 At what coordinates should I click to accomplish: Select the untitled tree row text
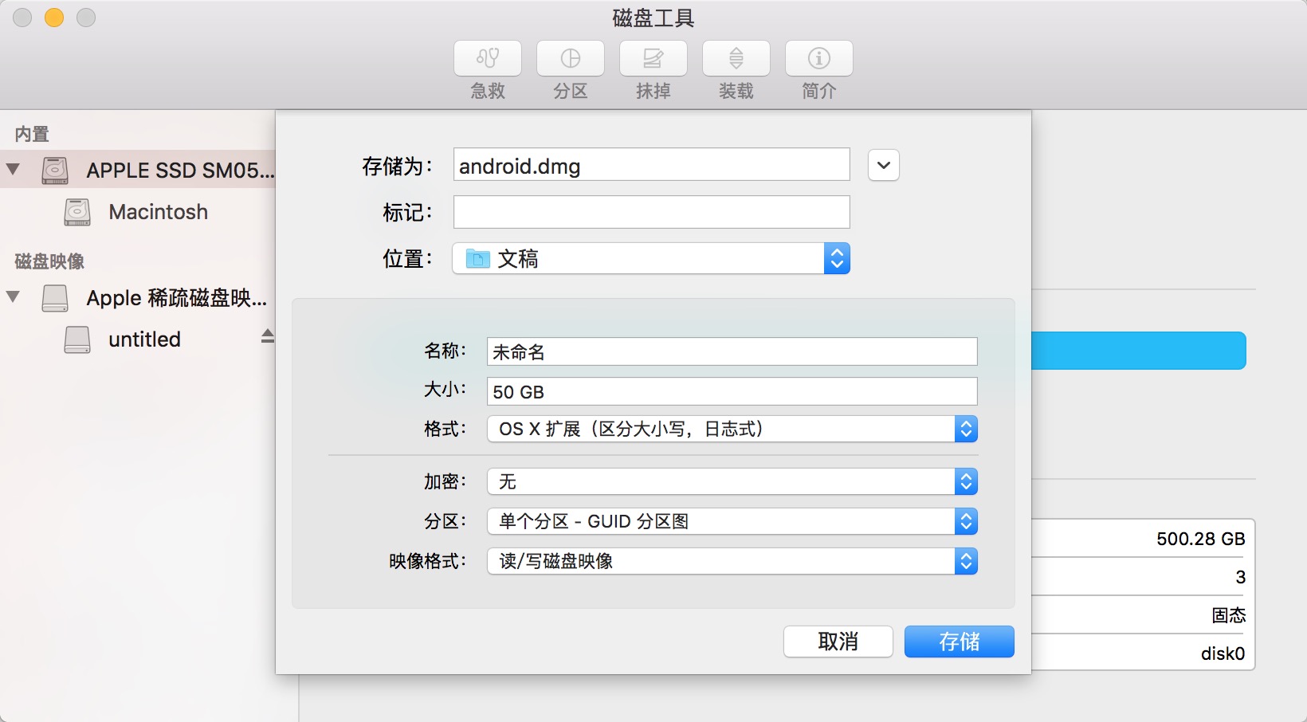click(144, 339)
